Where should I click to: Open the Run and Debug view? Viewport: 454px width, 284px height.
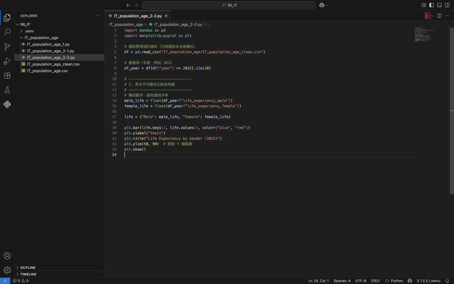pyautogui.click(x=7, y=61)
